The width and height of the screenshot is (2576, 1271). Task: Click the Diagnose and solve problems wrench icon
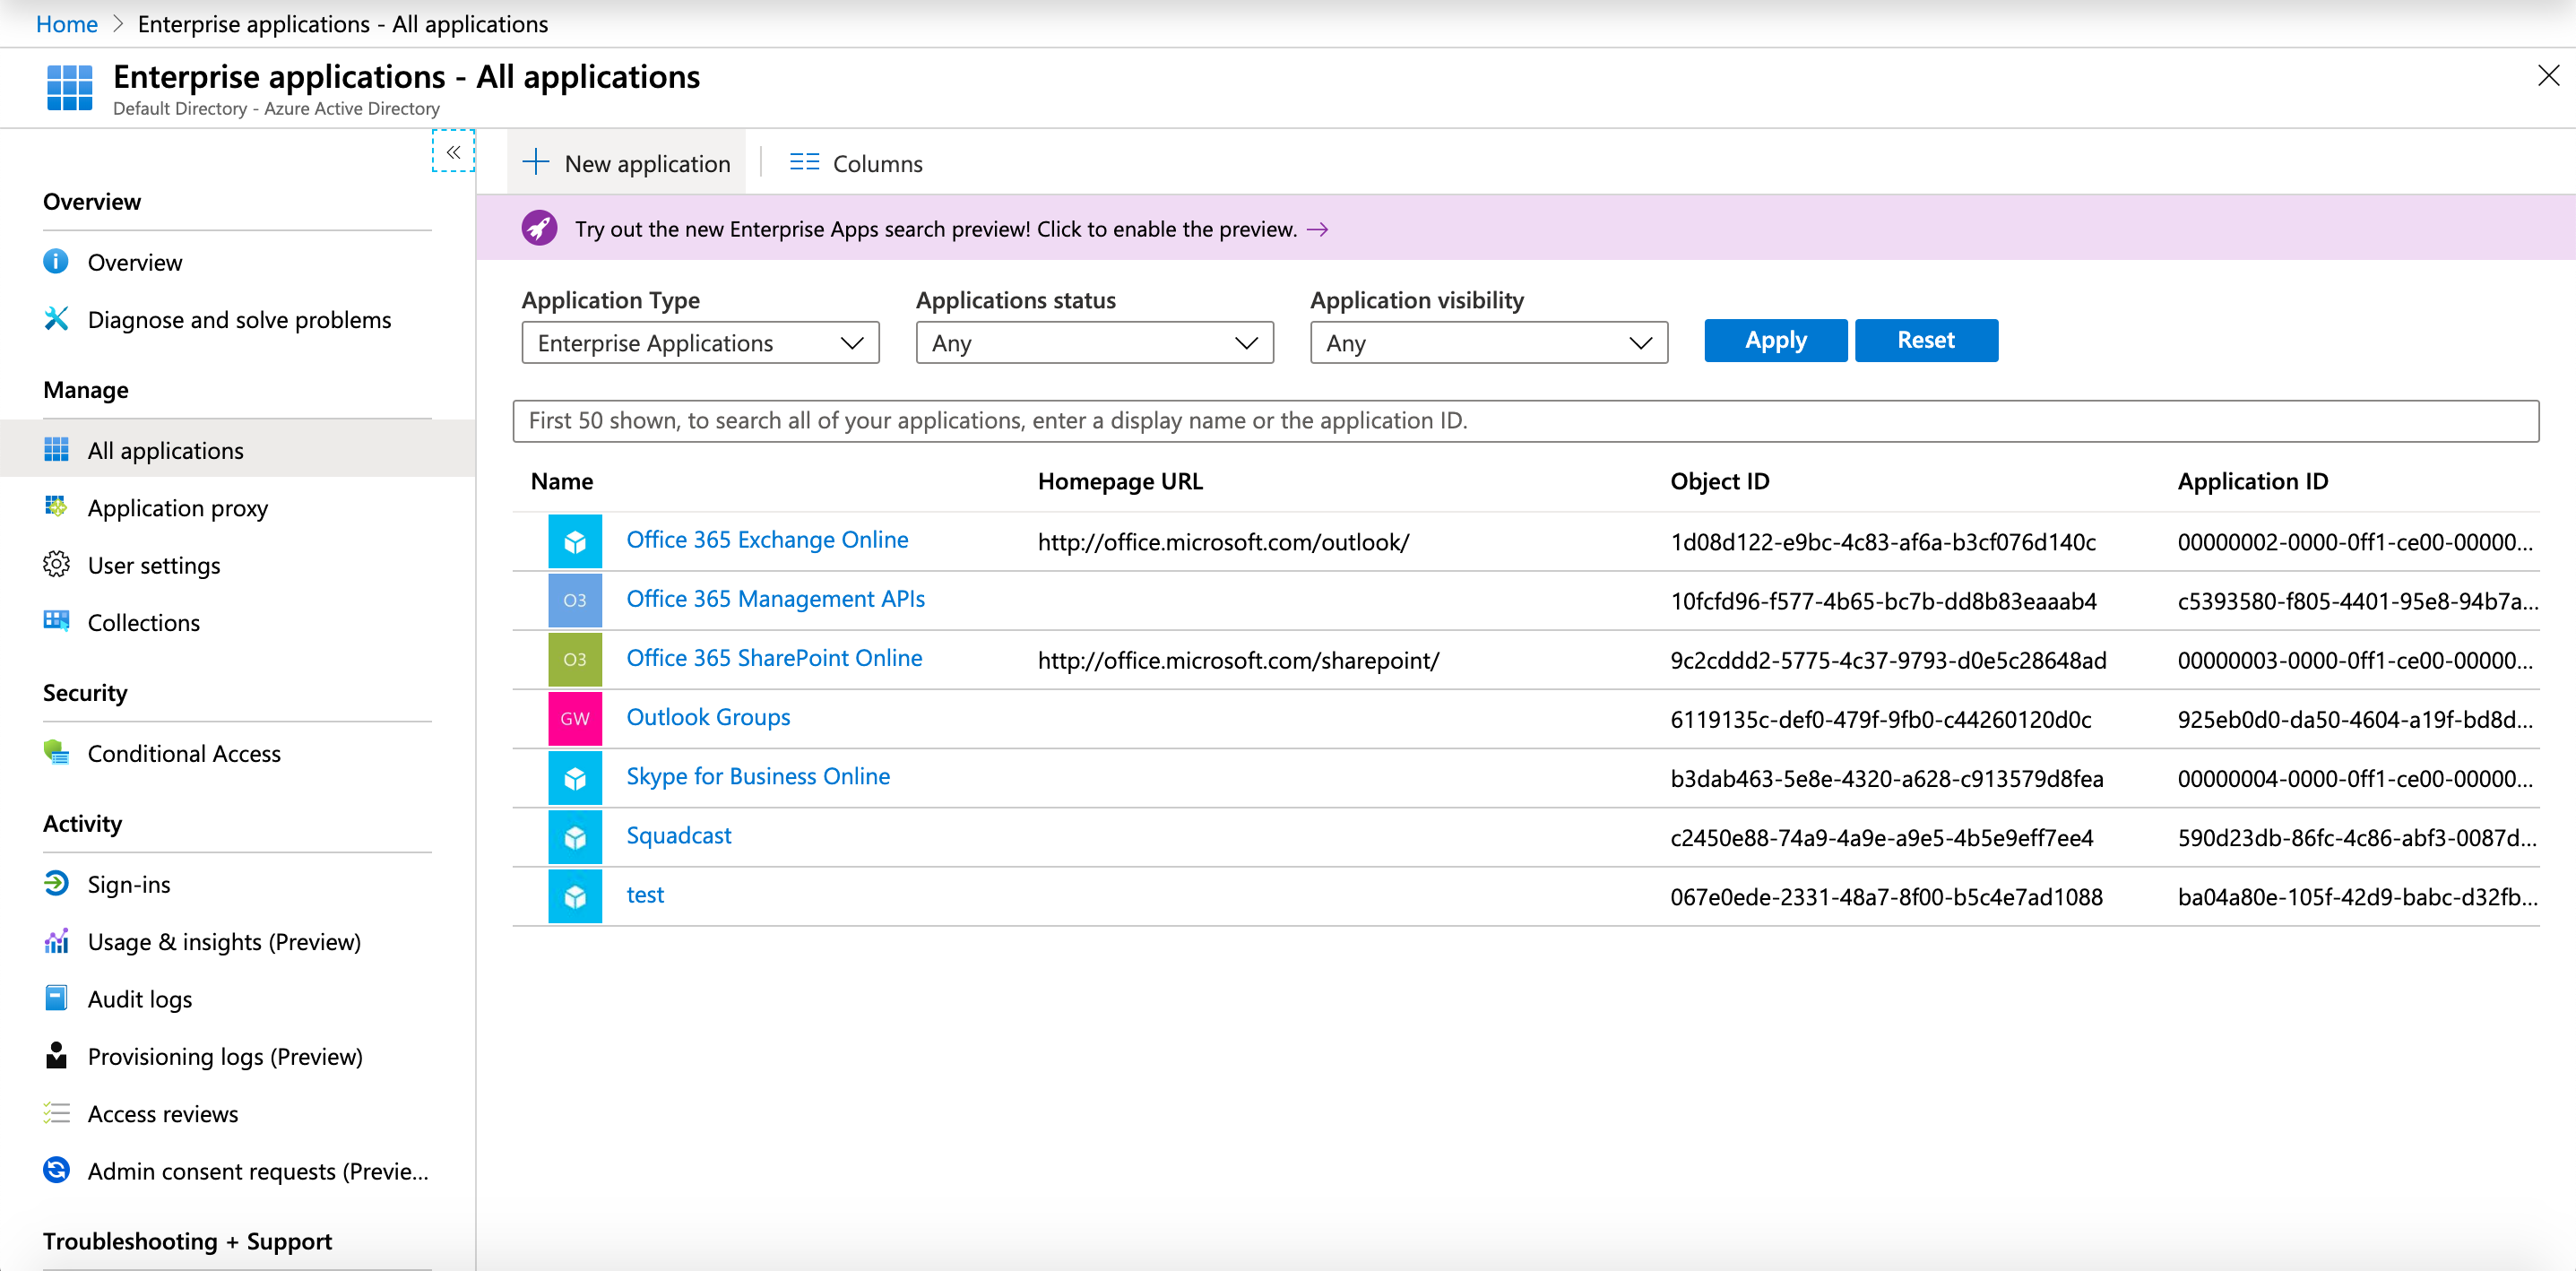click(56, 319)
